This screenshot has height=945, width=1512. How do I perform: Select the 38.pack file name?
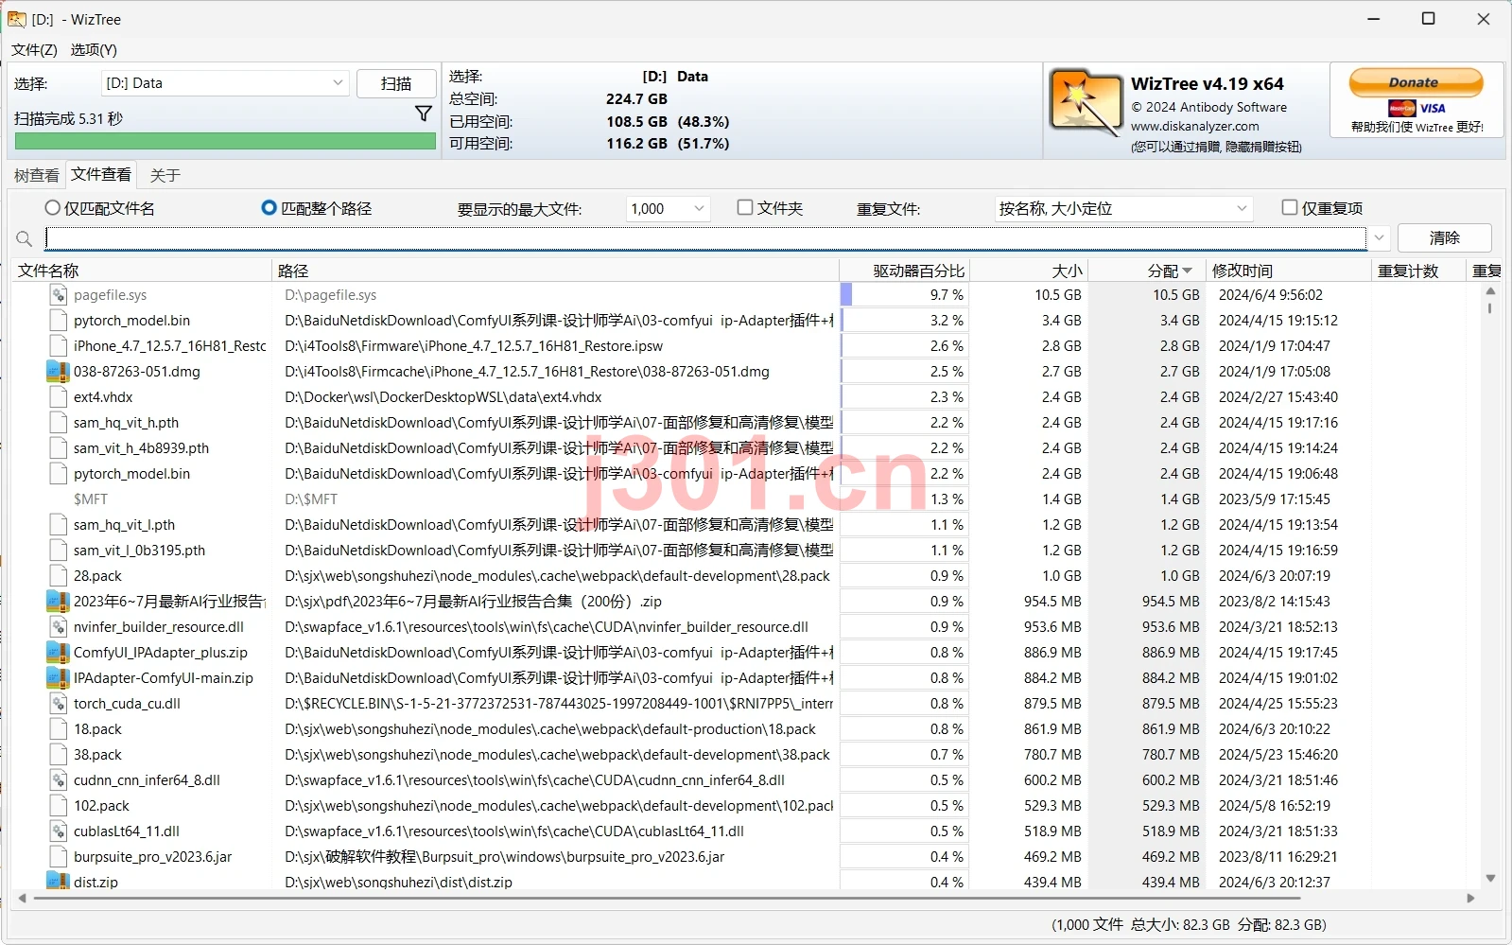(x=97, y=755)
